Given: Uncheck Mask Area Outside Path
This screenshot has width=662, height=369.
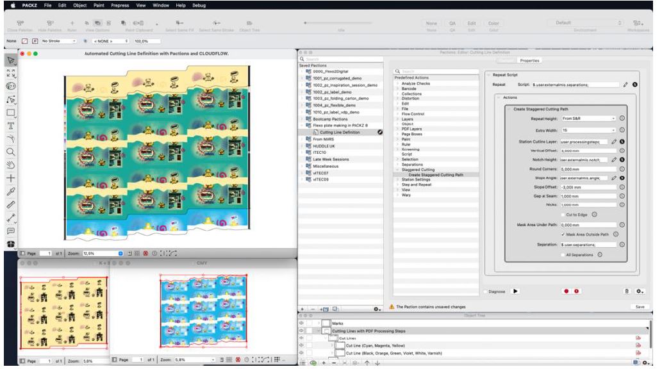Looking at the screenshot, I should (563, 234).
